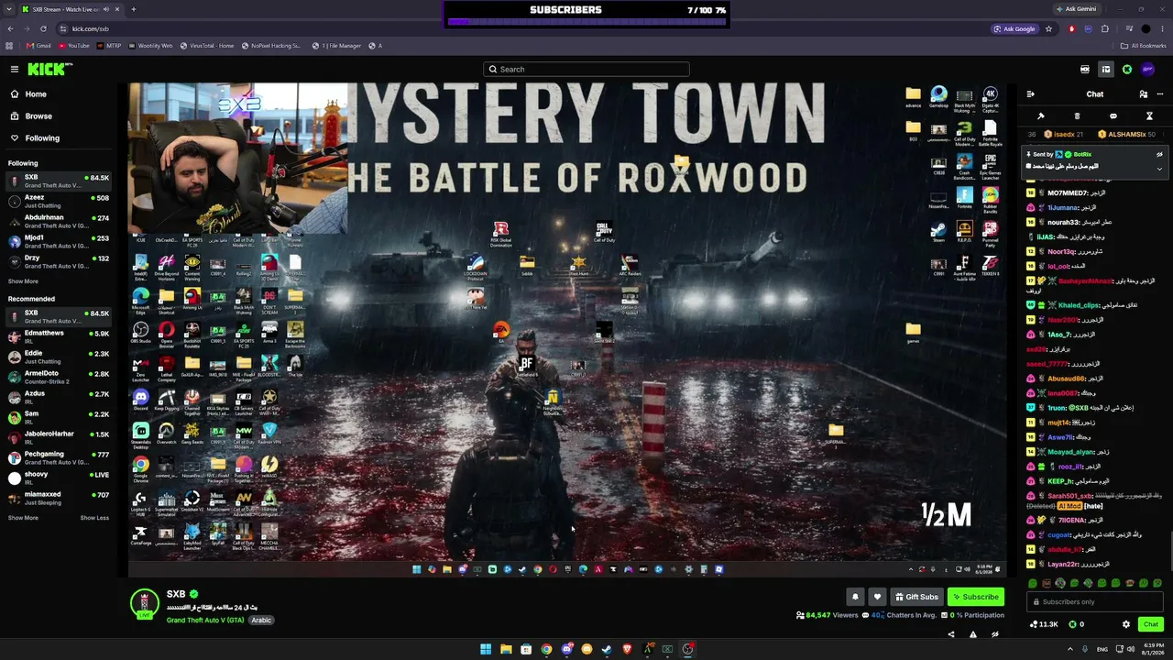Open a new browser tab
The height and width of the screenshot is (660, 1173).
click(133, 9)
